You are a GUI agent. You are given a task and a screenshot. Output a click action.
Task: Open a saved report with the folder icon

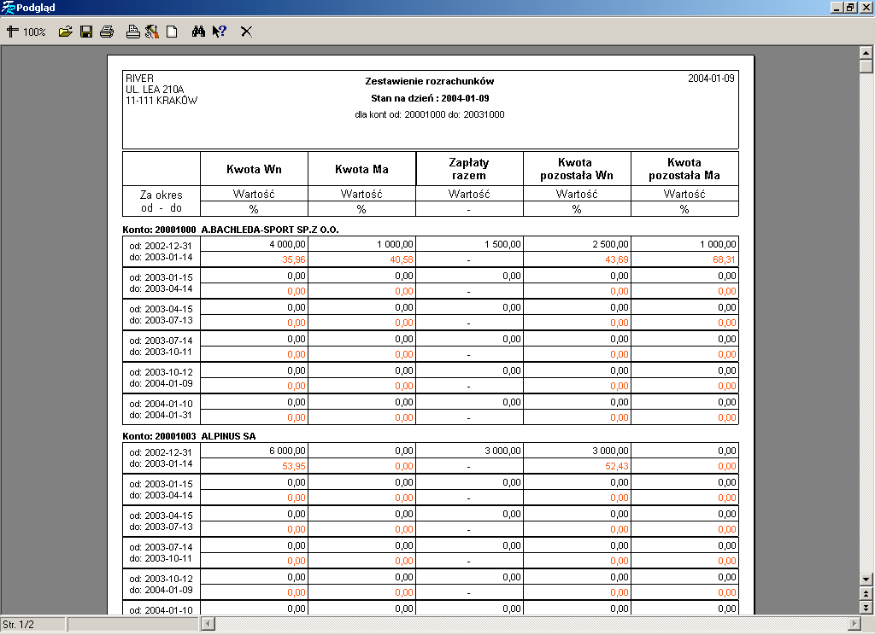point(65,32)
